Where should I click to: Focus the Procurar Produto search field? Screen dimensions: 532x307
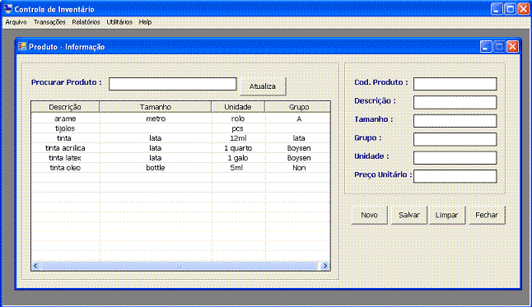pyautogui.click(x=172, y=84)
